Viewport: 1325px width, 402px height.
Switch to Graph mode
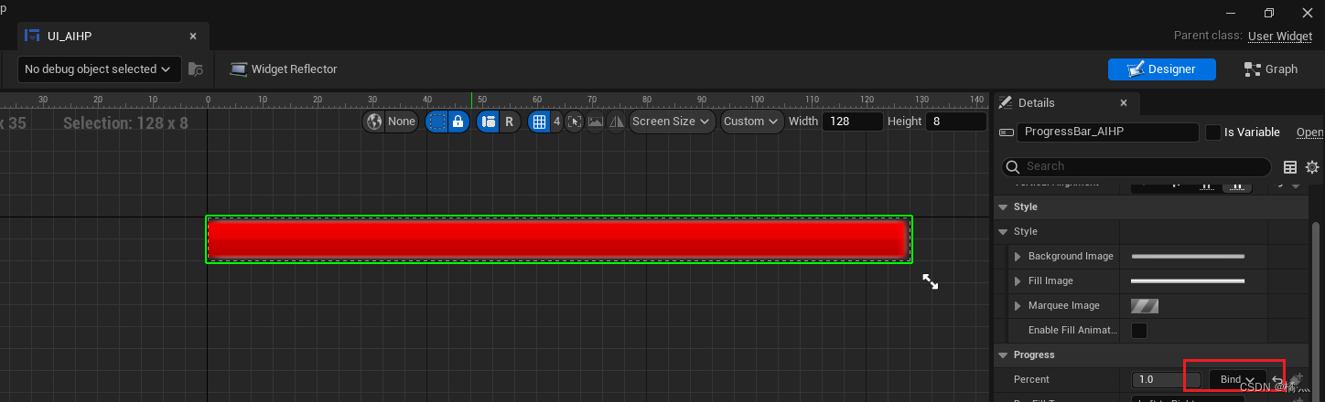[x=1271, y=69]
